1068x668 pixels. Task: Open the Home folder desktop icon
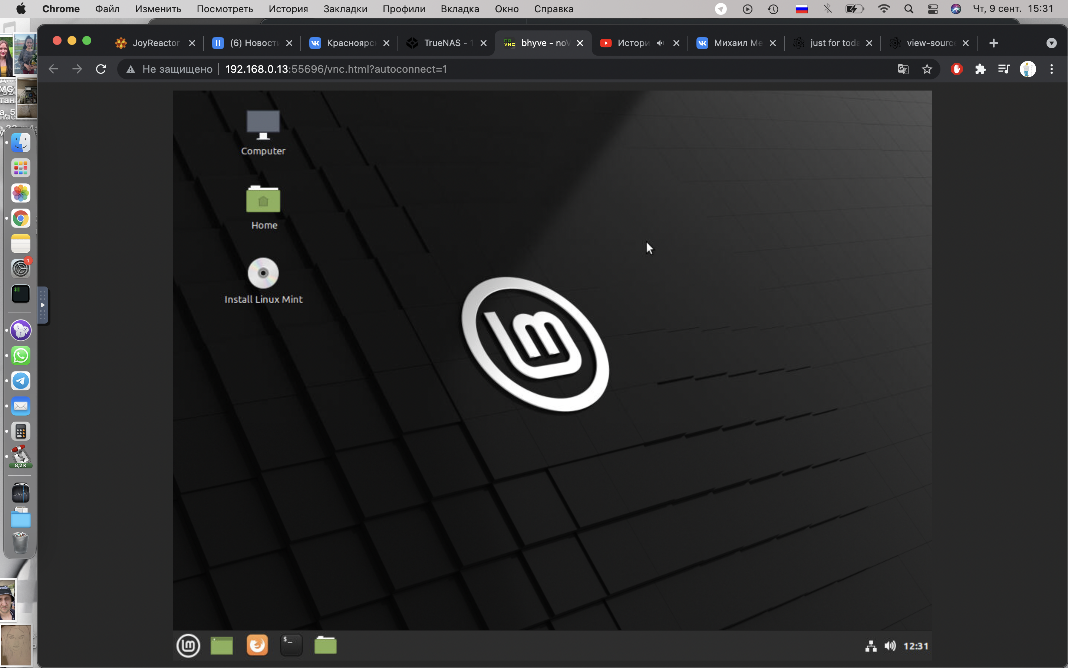tap(263, 207)
